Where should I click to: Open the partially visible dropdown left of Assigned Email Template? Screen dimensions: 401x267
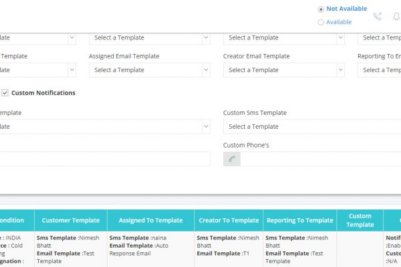[x=38, y=70]
